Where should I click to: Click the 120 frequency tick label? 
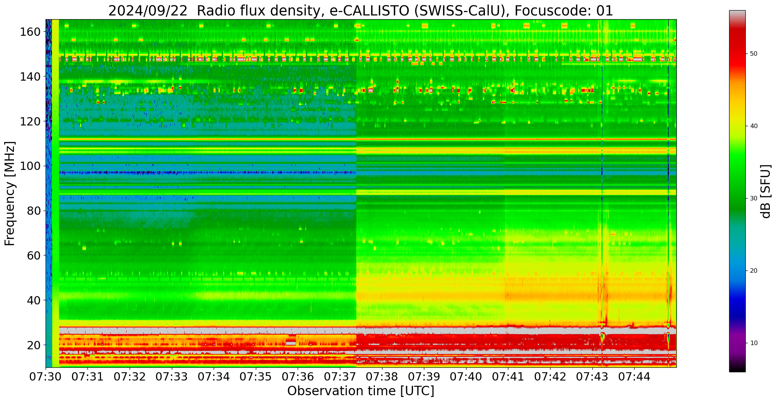29,121
